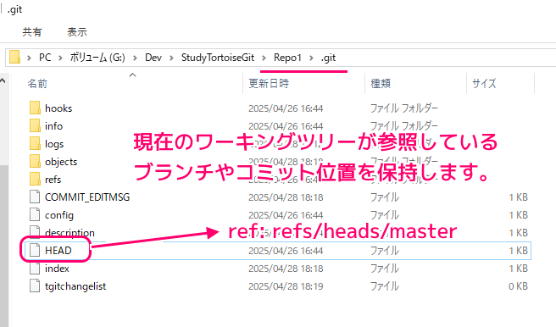The width and height of the screenshot is (556, 327).
Task: Open the 共有 ribbon tab
Action: [32, 32]
